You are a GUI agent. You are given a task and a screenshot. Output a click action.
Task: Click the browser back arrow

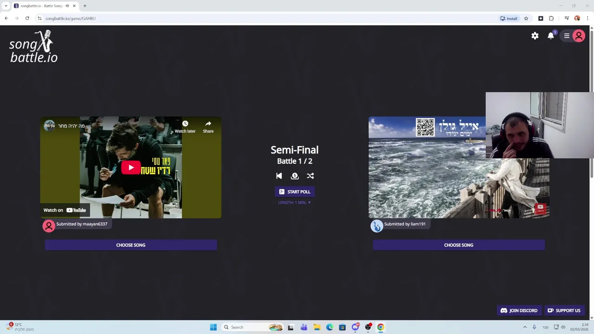tap(6, 19)
